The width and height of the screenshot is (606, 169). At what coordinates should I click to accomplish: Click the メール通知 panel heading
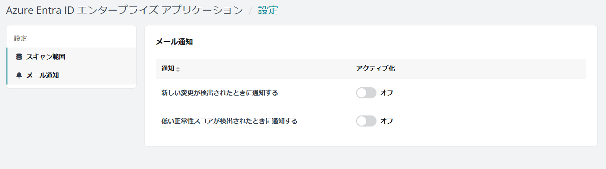(x=174, y=42)
